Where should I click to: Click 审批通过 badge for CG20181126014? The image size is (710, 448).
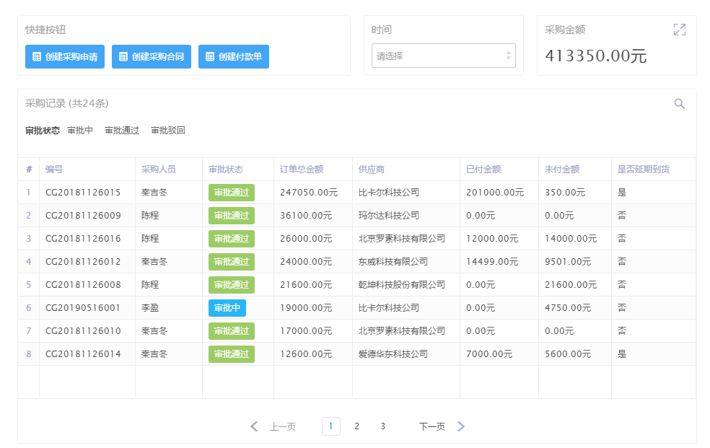[232, 354]
